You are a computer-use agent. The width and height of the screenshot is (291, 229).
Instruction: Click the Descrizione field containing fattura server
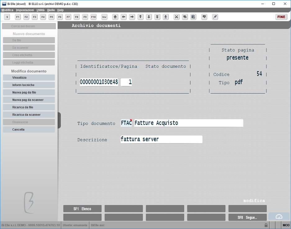point(161,139)
